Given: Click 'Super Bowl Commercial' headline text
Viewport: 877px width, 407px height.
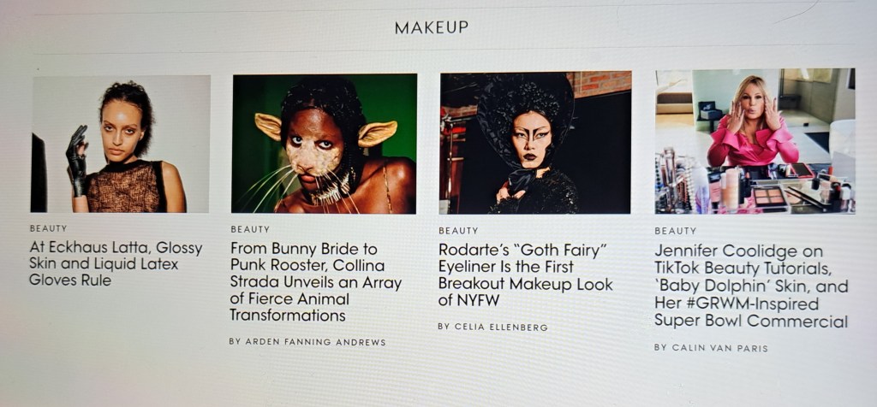Looking at the screenshot, I should [751, 321].
